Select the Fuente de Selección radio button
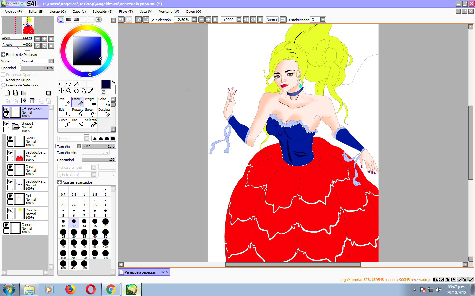Image resolution: width=475 pixels, height=296 pixels. 3,85
